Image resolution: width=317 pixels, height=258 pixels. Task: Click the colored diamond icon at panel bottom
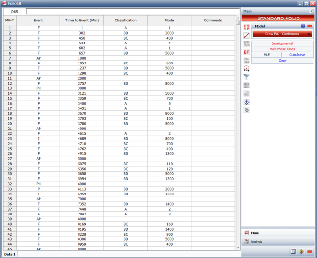click(x=301, y=252)
